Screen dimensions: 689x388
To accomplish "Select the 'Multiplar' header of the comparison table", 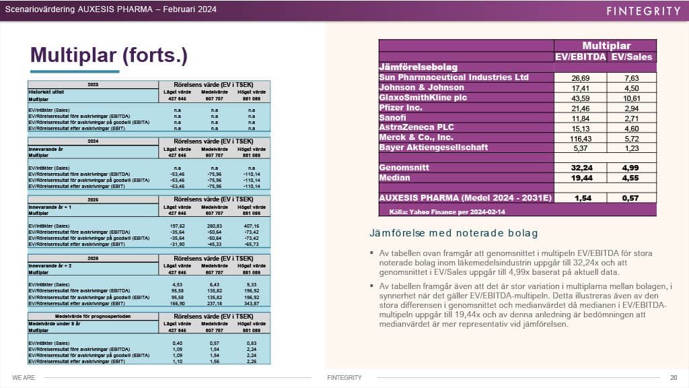I will click(x=606, y=45).
